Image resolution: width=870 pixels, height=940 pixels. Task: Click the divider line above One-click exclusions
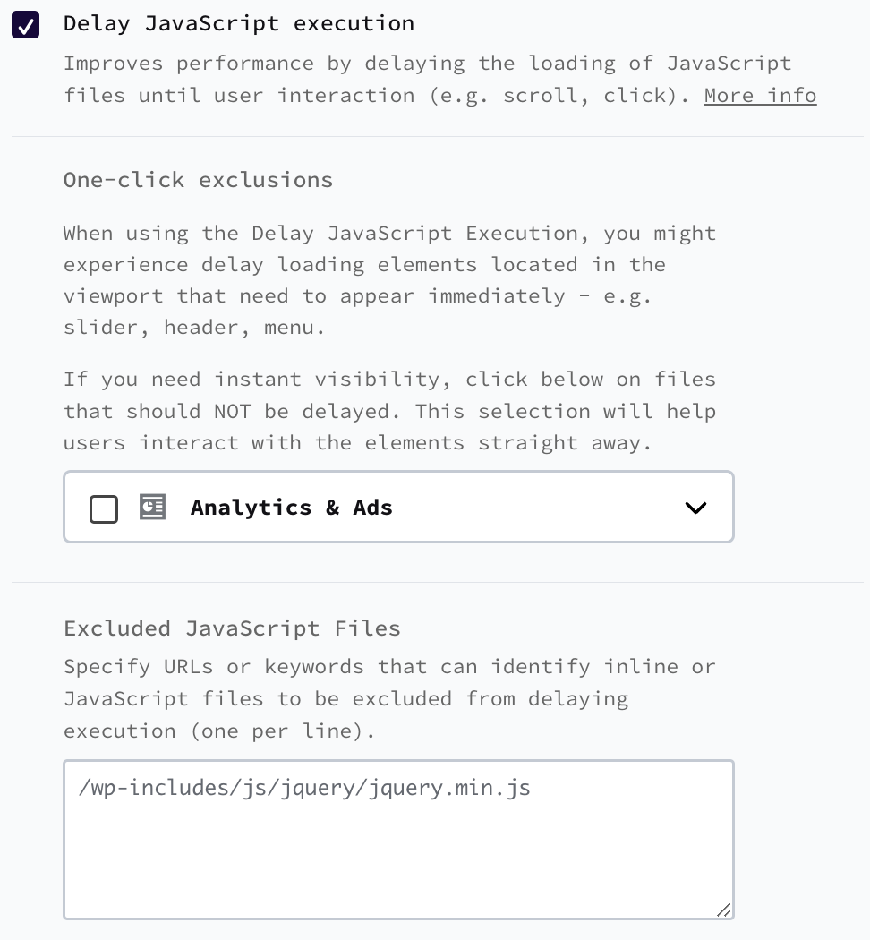[437, 137]
